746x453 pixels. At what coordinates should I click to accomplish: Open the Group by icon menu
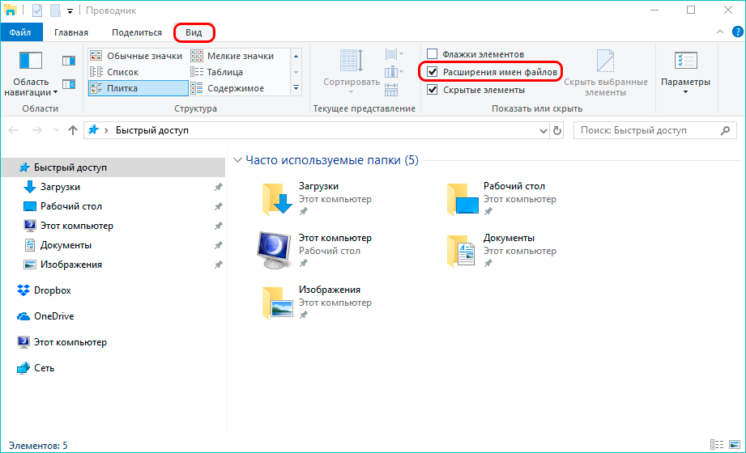(x=394, y=54)
